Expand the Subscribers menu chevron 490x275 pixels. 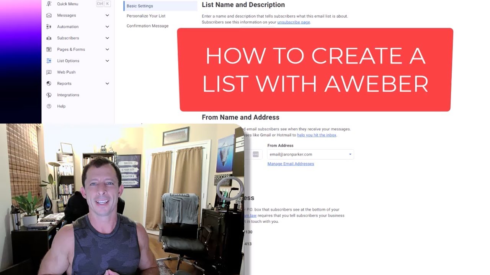[x=107, y=38]
